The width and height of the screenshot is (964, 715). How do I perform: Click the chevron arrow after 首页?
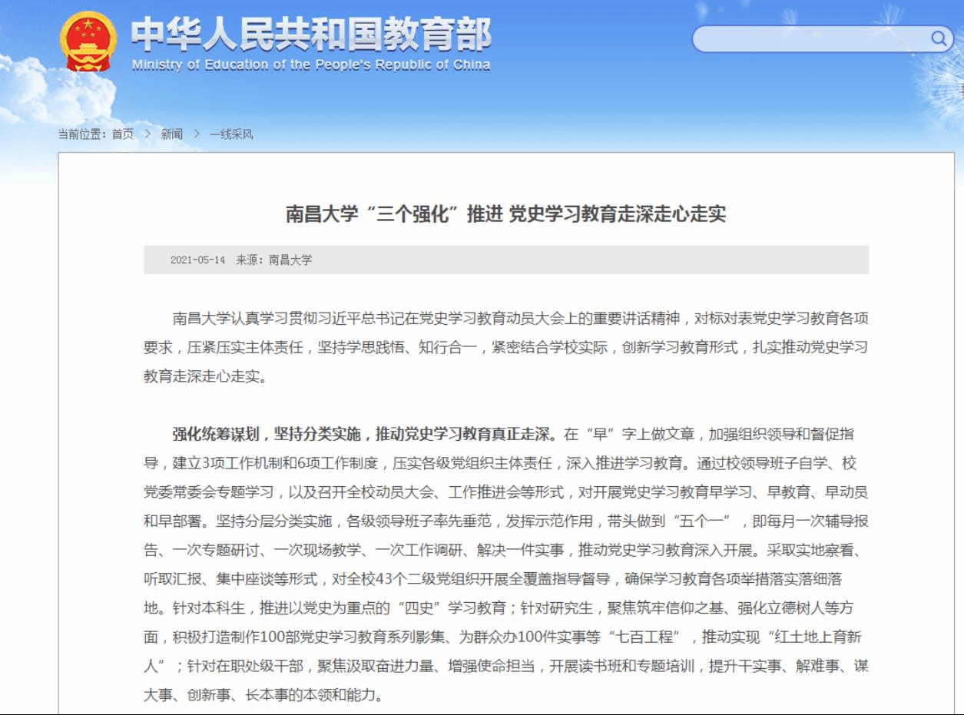point(147,134)
